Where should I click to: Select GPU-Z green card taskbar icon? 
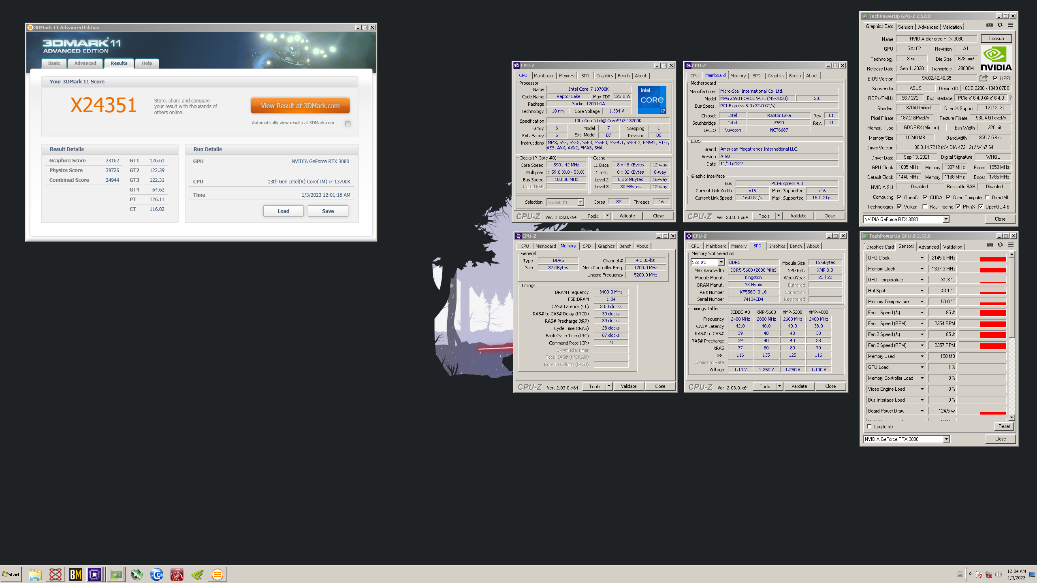[x=116, y=574]
